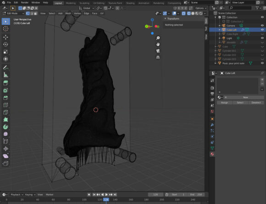Open the Render menu

pos(25,3)
